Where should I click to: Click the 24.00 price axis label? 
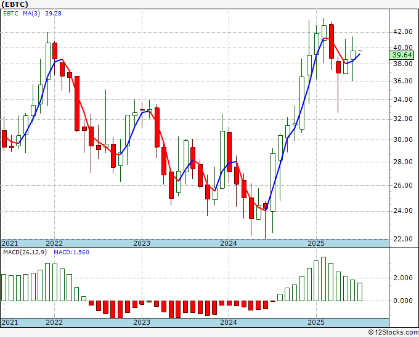tap(403, 210)
